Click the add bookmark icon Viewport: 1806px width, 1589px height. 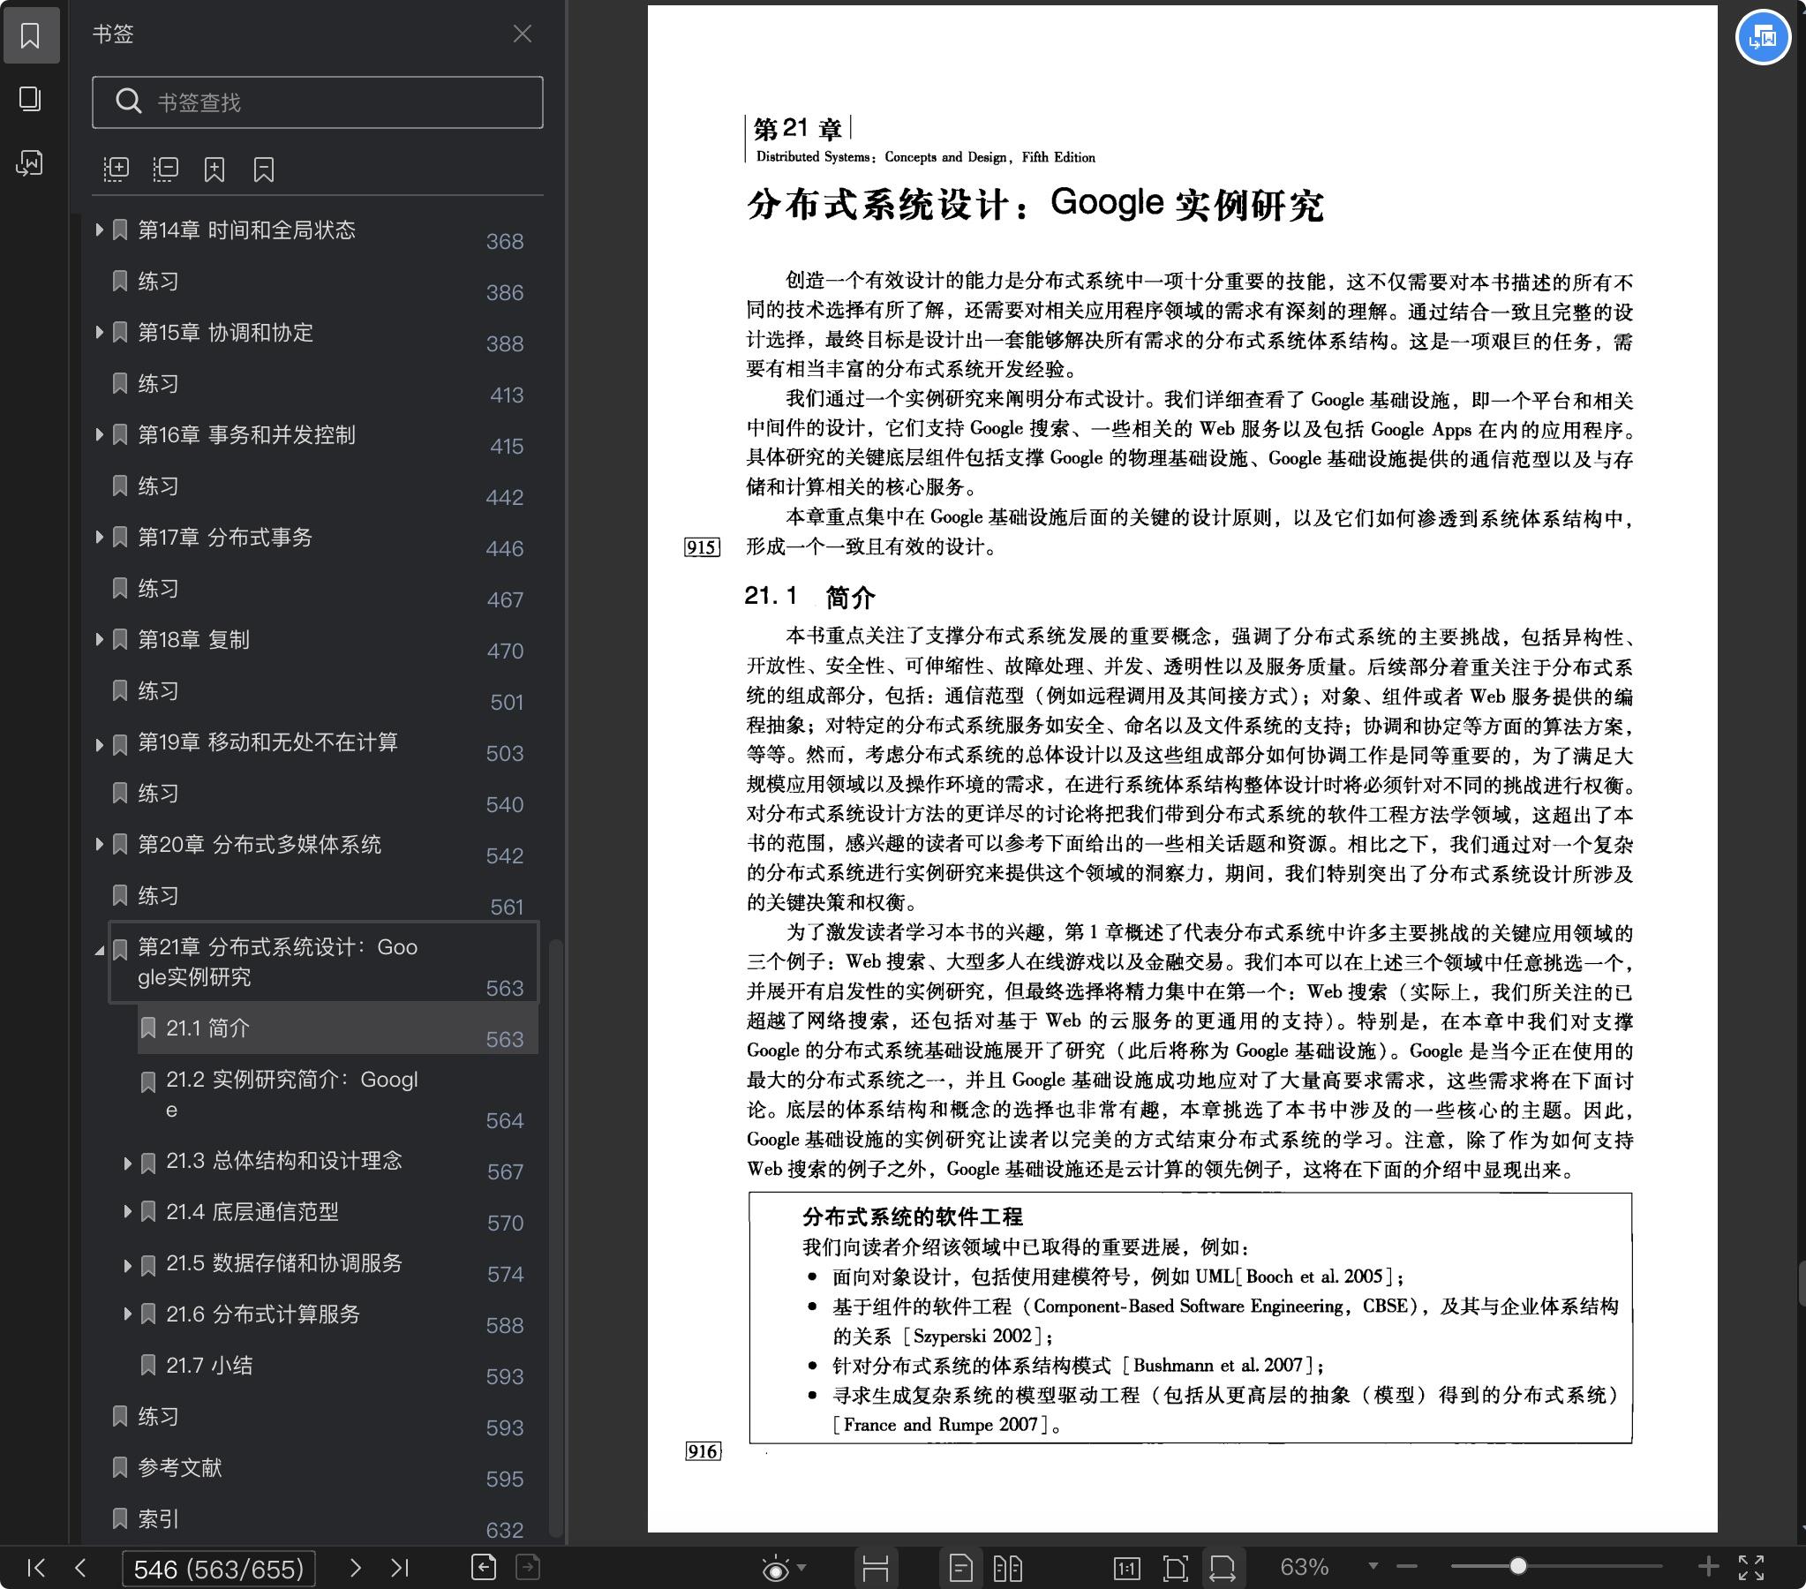pyautogui.click(x=214, y=169)
